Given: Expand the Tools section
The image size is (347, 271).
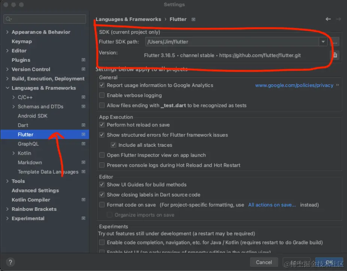Looking at the screenshot, I should tap(7, 181).
